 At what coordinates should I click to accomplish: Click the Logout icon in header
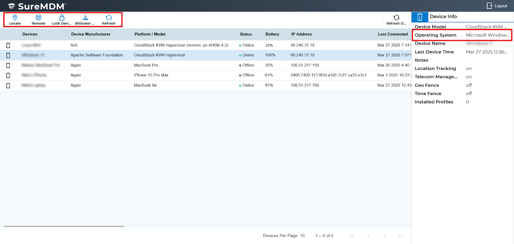point(489,6)
